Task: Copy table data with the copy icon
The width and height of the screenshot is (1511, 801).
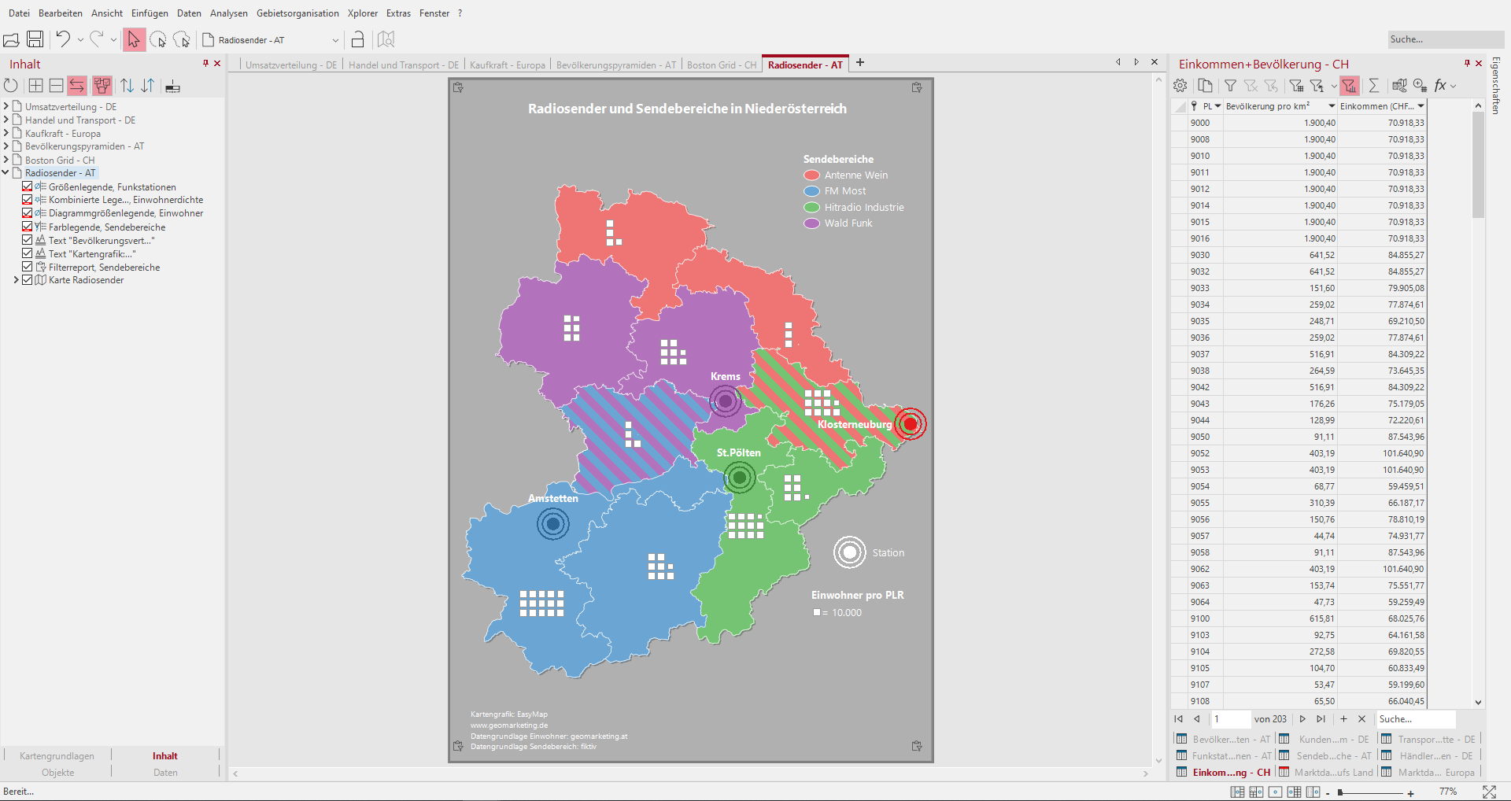Action: click(x=1206, y=86)
